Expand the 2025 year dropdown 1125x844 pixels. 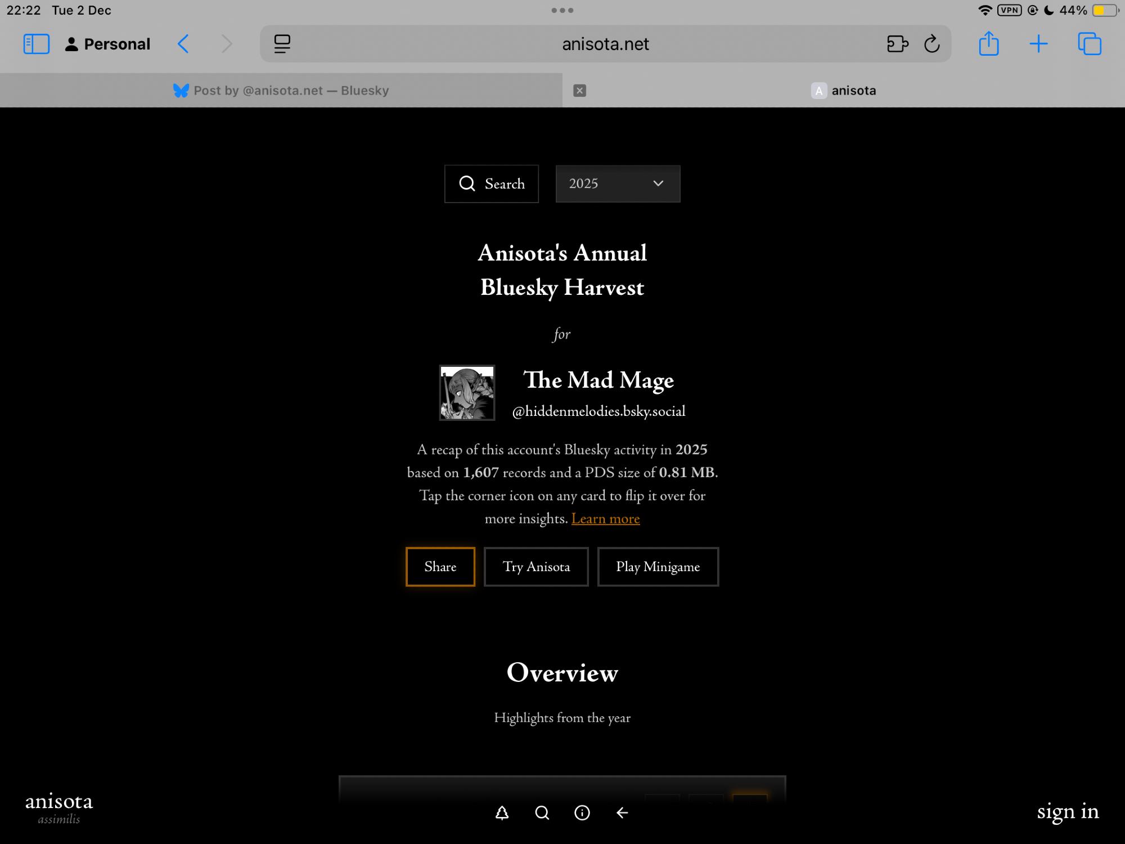pyautogui.click(x=618, y=183)
